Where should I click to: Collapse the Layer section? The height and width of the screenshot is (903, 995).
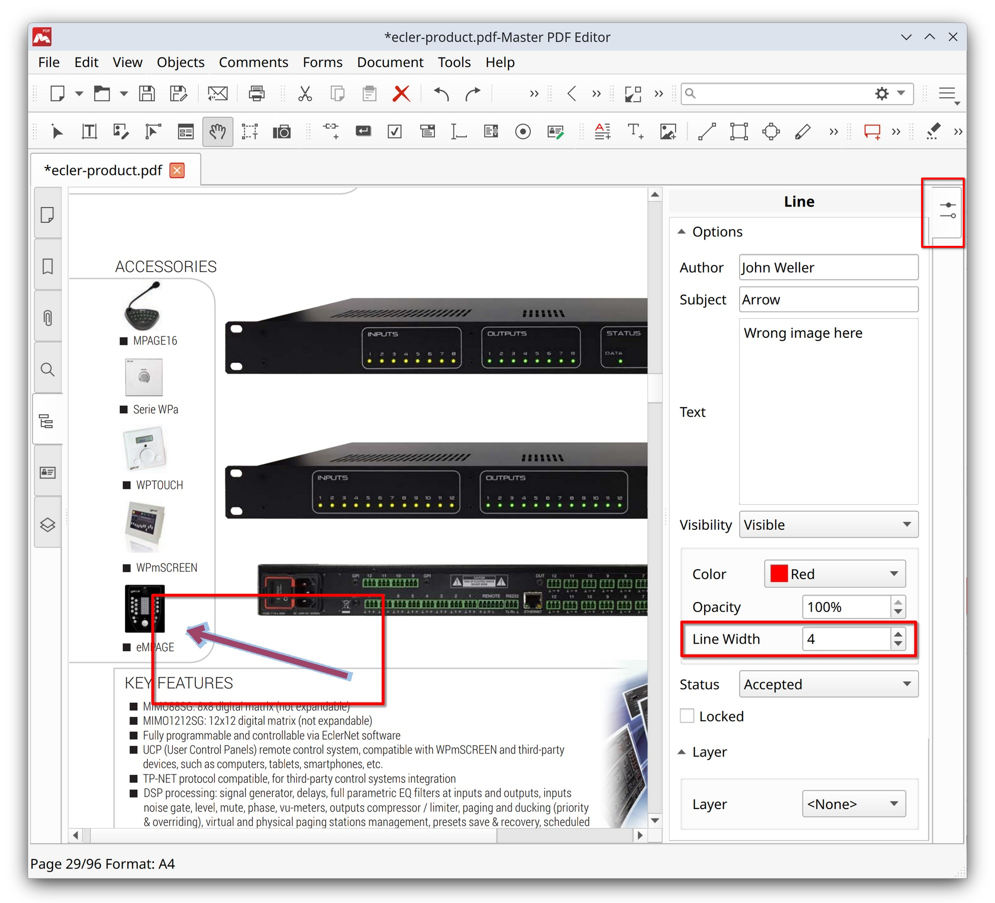[681, 752]
